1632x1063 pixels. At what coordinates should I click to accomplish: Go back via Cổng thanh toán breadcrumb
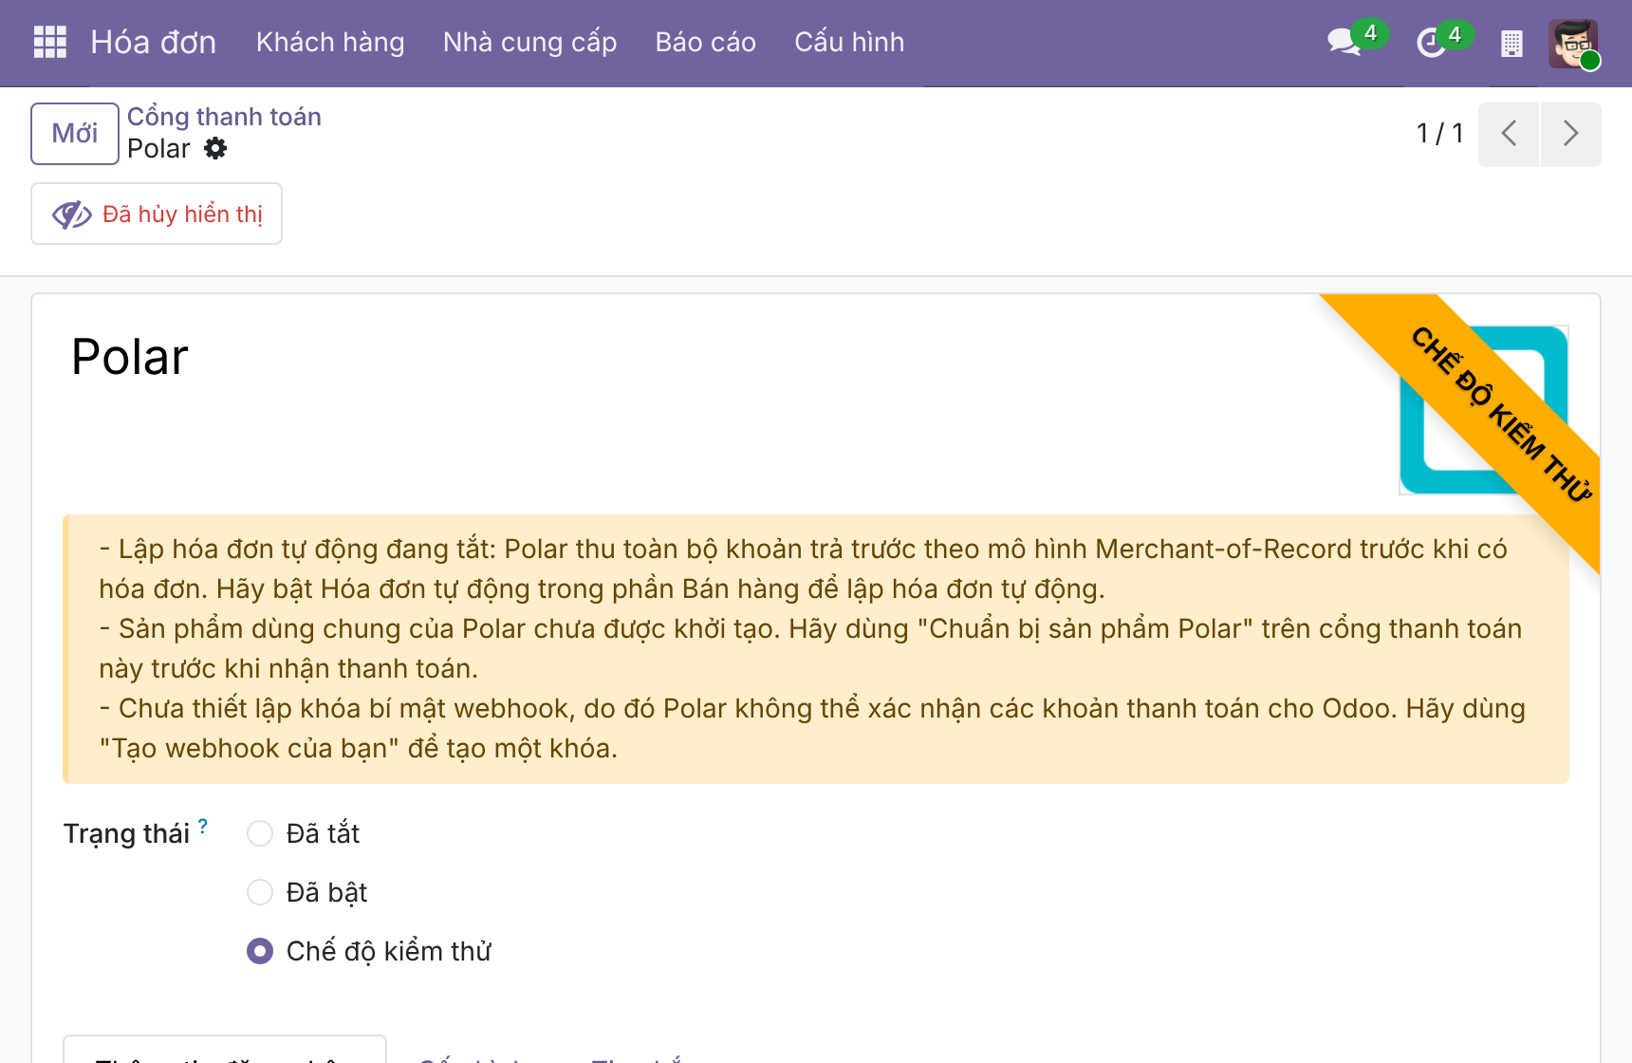[225, 117]
